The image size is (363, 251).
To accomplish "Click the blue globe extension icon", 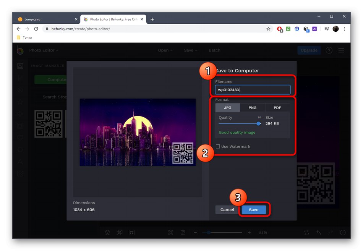I will pyautogui.click(x=297, y=29).
